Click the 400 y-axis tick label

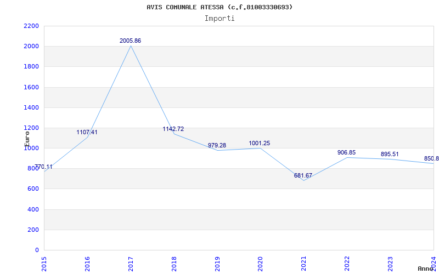pos(33,209)
